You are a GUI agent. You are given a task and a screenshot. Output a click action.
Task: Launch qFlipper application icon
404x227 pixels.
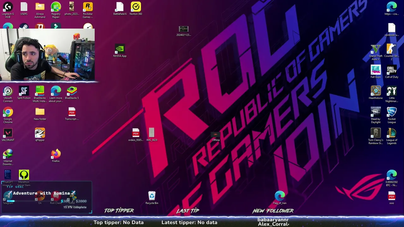point(40,135)
